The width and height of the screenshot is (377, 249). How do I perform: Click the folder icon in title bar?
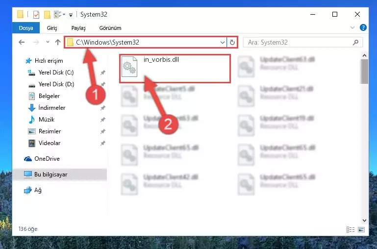click(21, 14)
